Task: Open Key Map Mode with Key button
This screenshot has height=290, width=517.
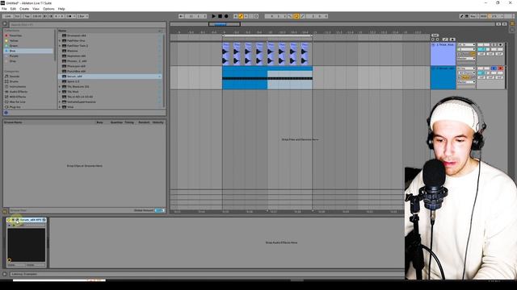Action: (x=473, y=16)
